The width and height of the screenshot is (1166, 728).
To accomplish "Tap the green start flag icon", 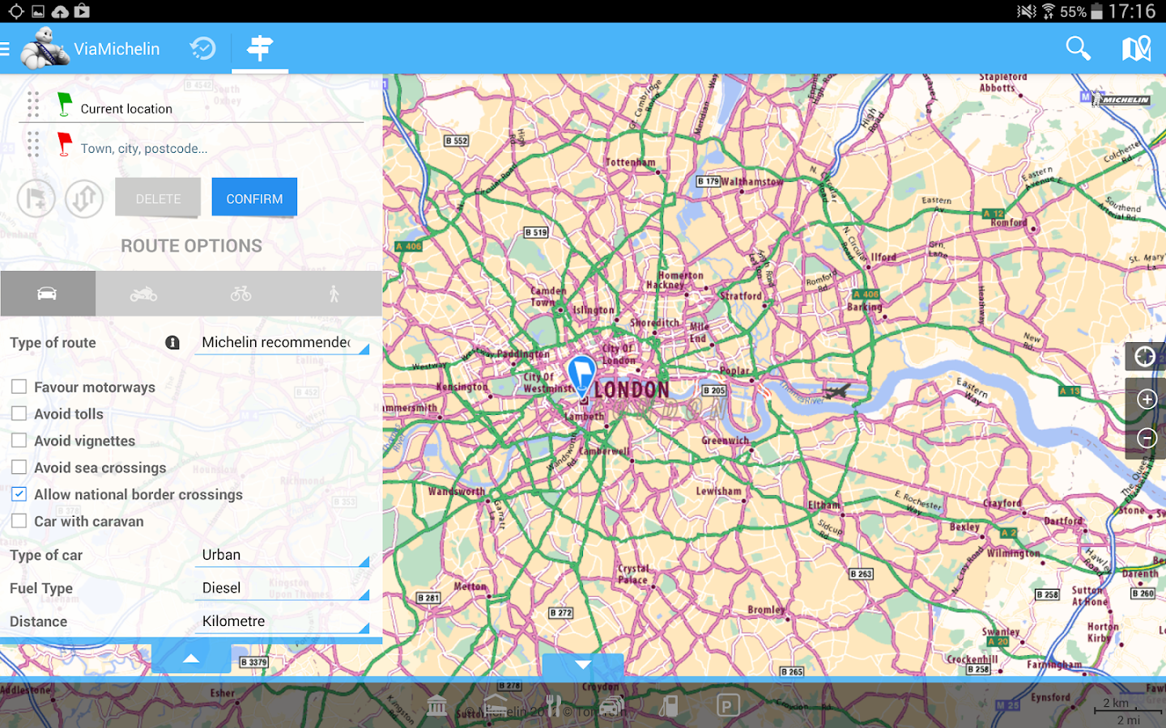I will tap(64, 104).
